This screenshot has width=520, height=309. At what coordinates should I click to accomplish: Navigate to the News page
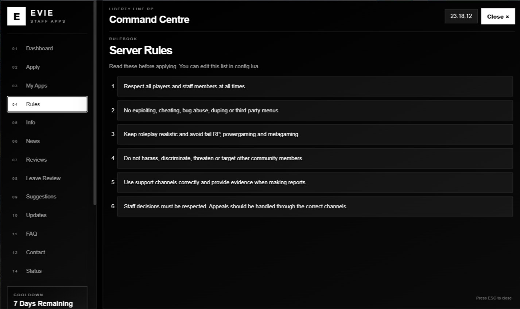pyautogui.click(x=47, y=141)
